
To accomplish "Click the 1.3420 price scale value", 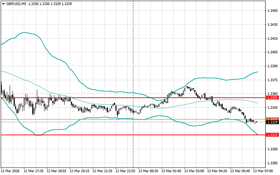I will point(272,39).
